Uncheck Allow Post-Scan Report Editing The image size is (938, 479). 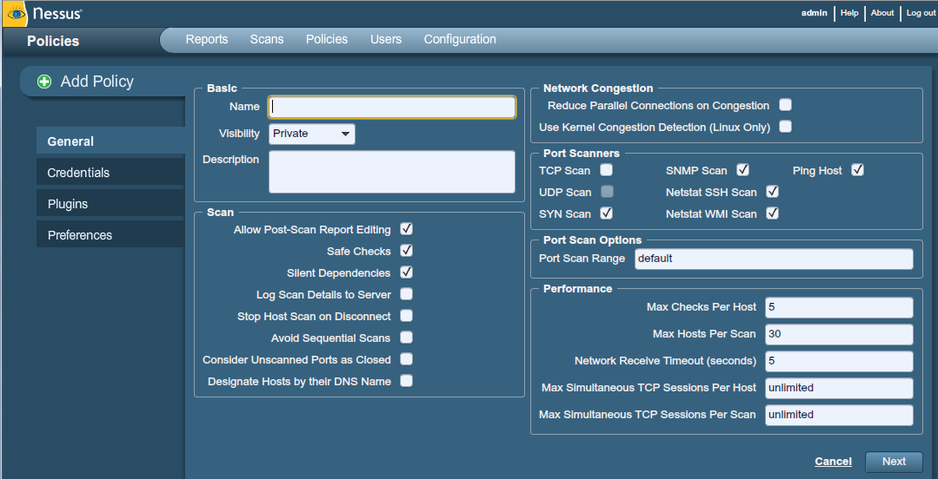tap(407, 229)
